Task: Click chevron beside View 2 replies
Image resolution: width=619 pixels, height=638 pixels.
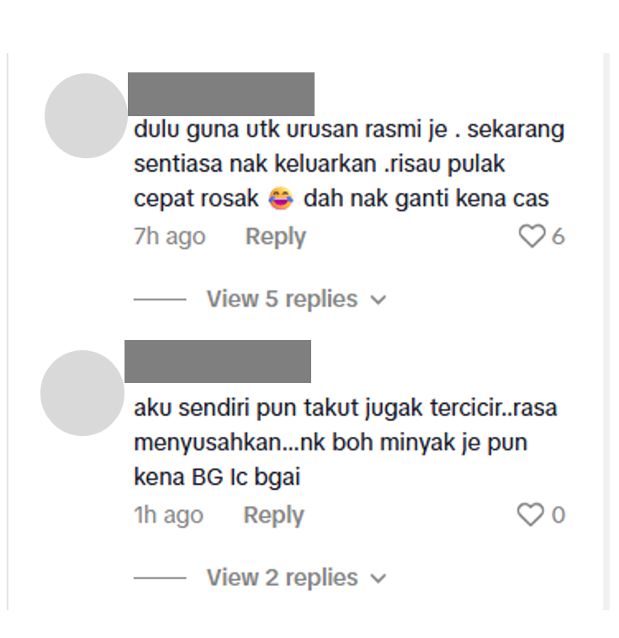Action: click(378, 578)
